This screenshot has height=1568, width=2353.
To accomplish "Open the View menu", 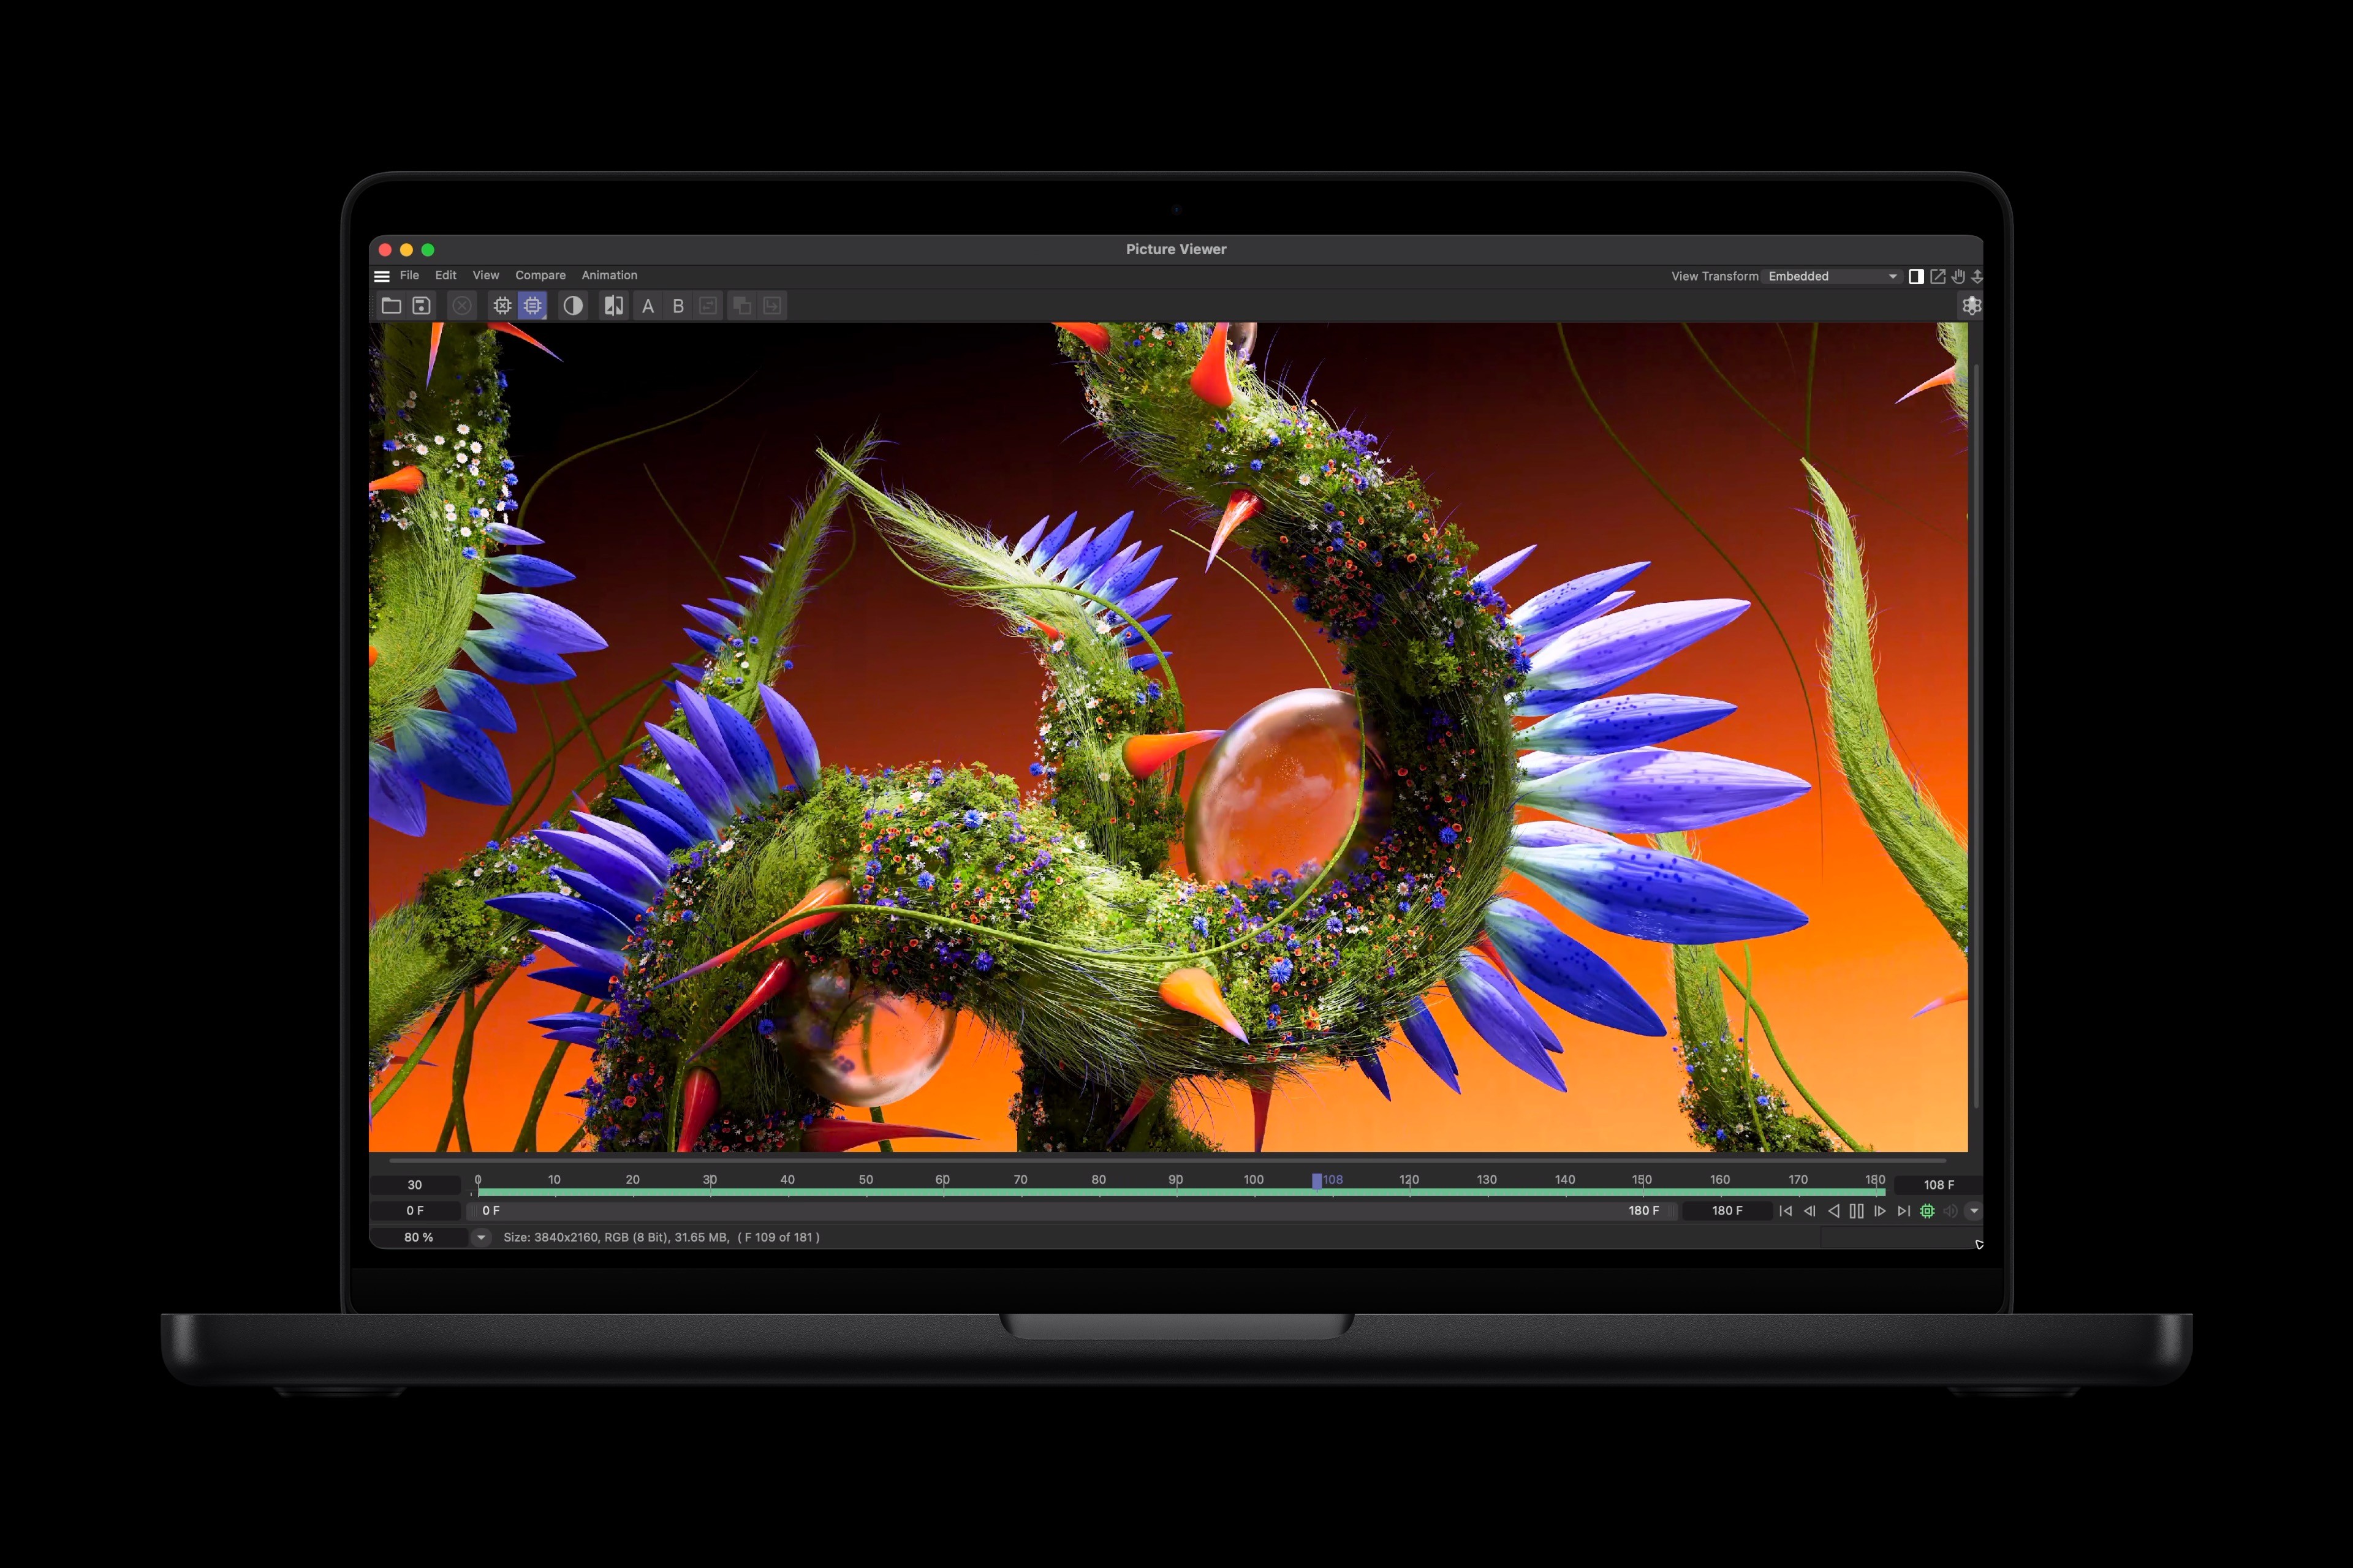I will pos(485,275).
